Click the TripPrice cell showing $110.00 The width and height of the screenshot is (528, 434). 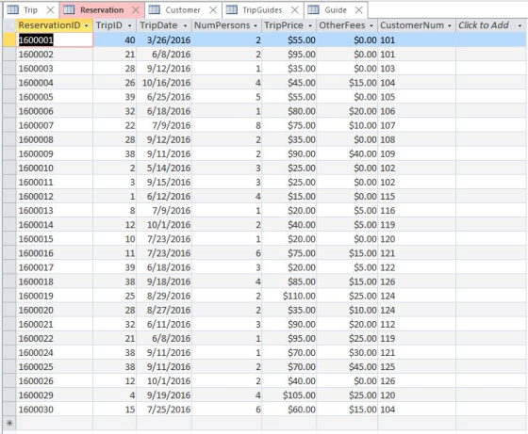tap(289, 296)
